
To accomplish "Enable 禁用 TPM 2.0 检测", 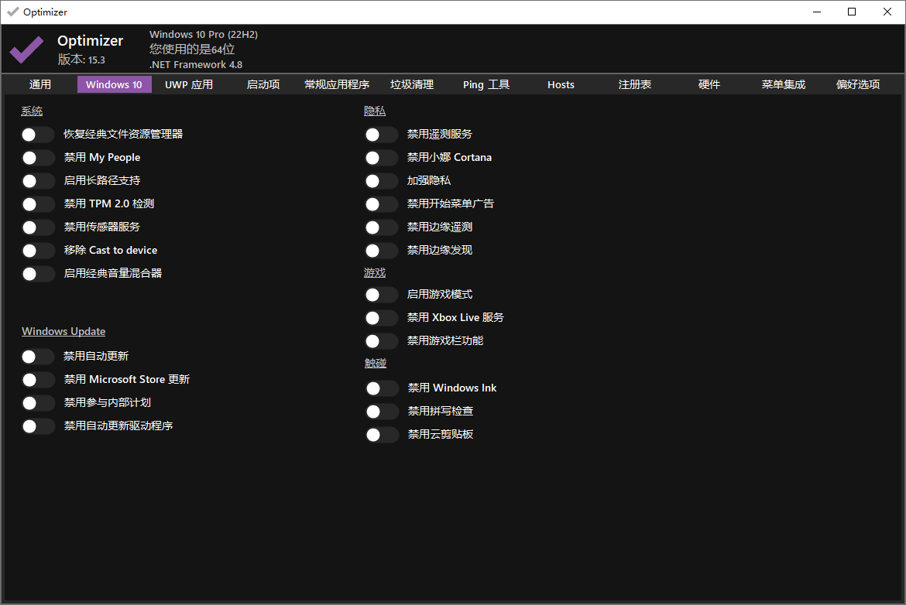I will pyautogui.click(x=38, y=203).
